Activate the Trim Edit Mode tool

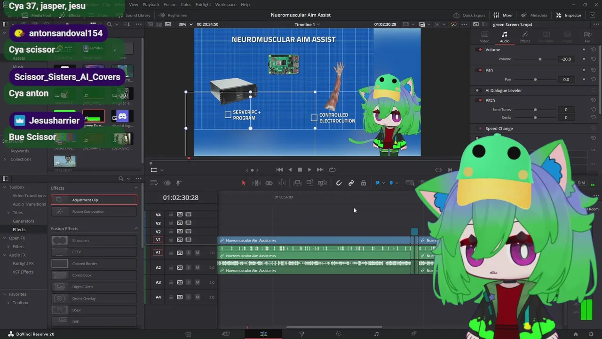coord(256,183)
